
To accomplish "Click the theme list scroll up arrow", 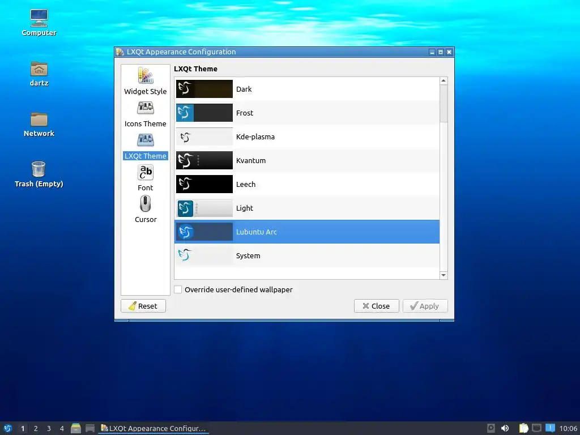I will 443,80.
